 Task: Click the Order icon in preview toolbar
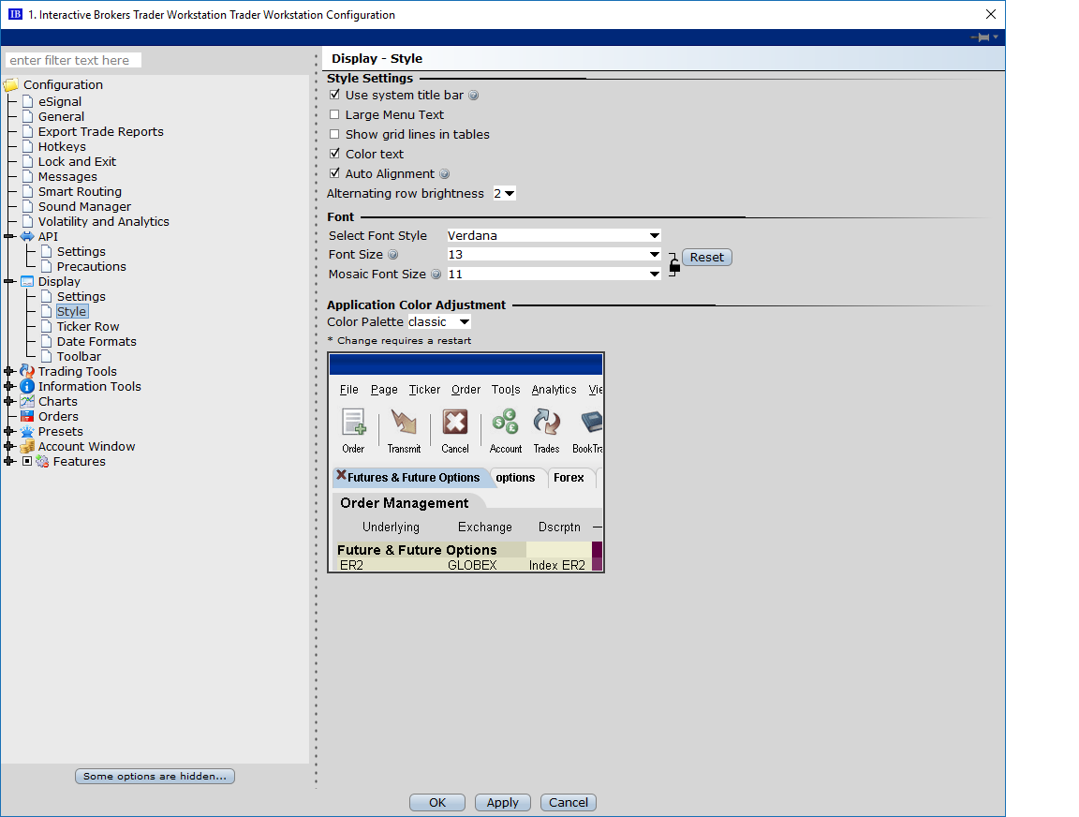354,422
